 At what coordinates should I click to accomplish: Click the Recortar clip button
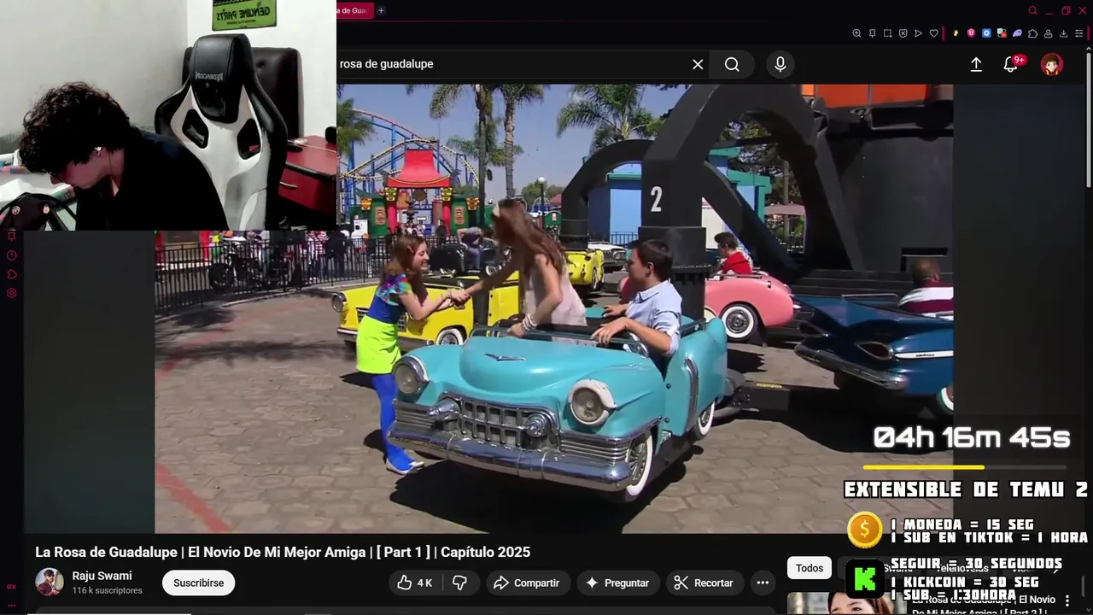704,583
